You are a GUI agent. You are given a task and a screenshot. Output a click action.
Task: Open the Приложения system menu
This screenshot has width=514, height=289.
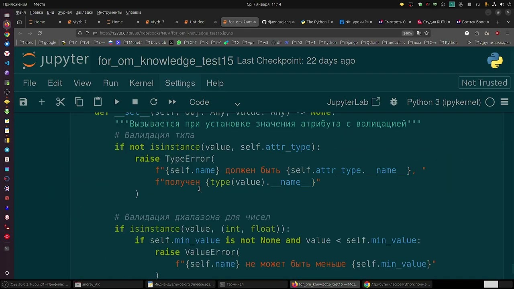click(16, 4)
